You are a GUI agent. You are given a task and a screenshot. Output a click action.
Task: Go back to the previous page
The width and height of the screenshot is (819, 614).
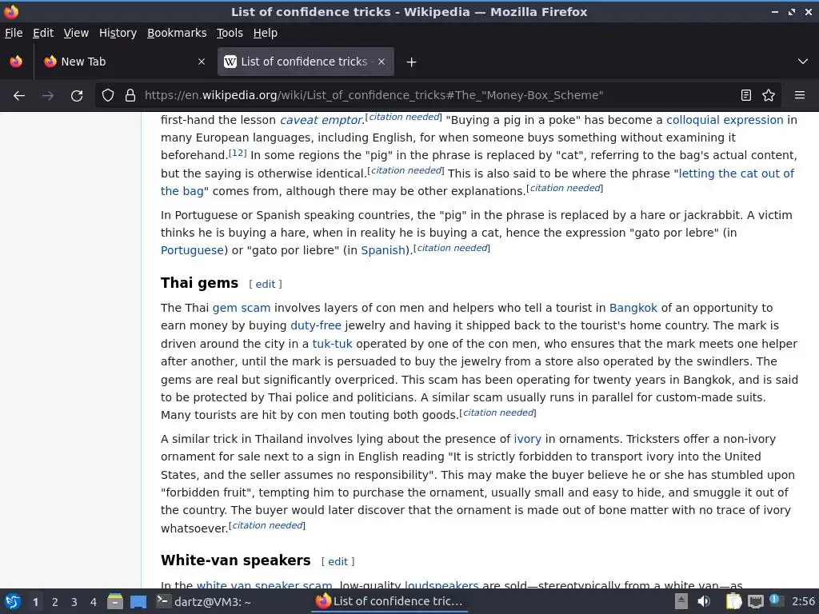[x=19, y=96]
